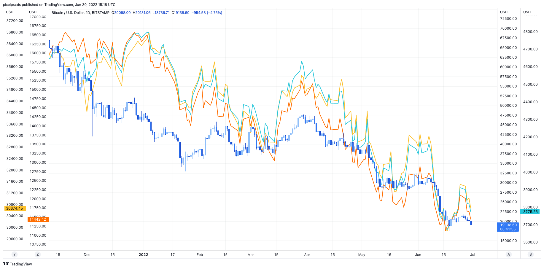Click the 13750.00 tick on the price scale
This screenshot has height=269, width=544.
tap(38, 135)
